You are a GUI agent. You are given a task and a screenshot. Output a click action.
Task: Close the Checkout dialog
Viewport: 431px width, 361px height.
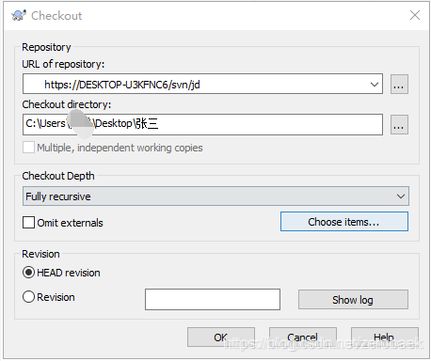415,15
